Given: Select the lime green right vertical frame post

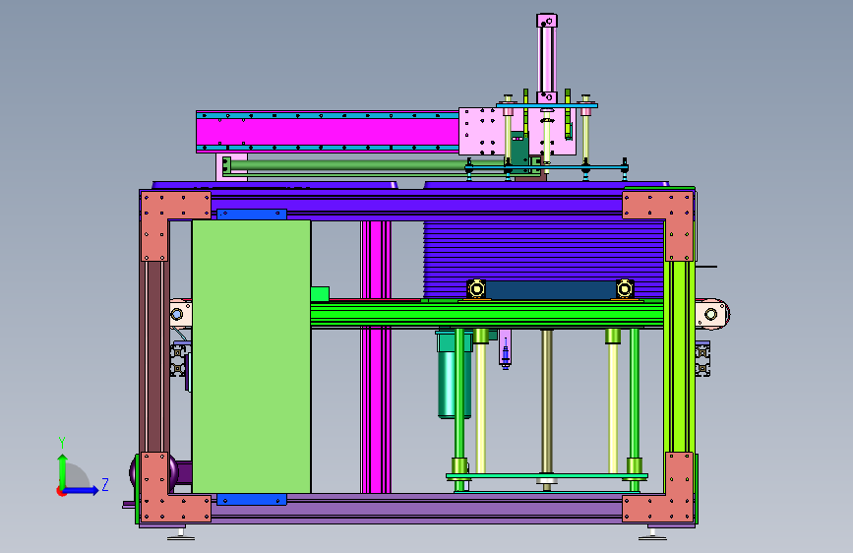Looking at the screenshot, I should click(x=679, y=356).
